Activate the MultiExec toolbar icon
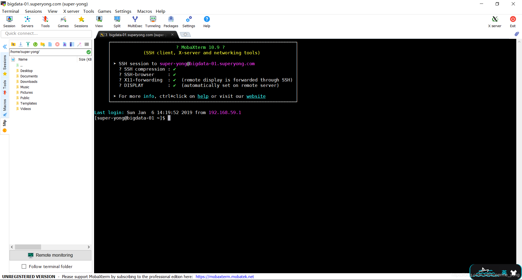This screenshot has width=522, height=280. click(135, 22)
